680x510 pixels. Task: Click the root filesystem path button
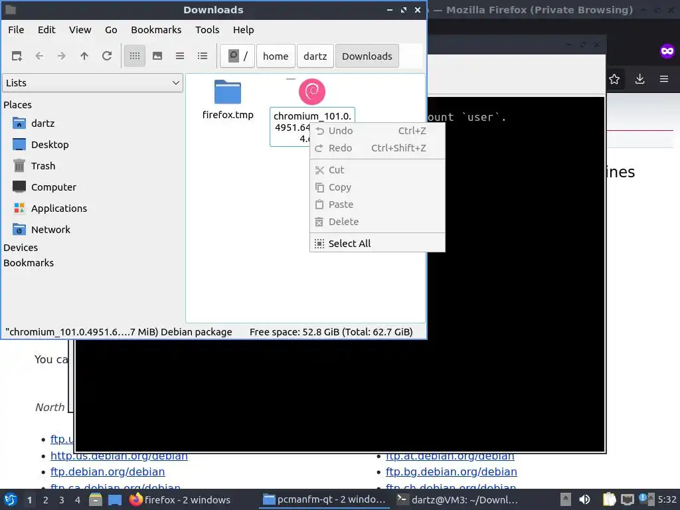pyautogui.click(x=237, y=56)
